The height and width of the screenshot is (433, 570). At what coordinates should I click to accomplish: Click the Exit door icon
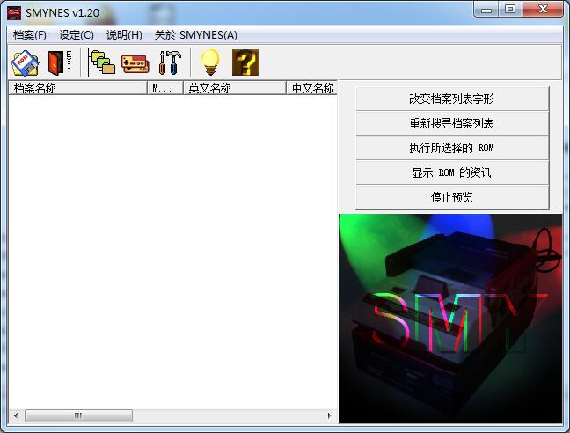[x=59, y=62]
